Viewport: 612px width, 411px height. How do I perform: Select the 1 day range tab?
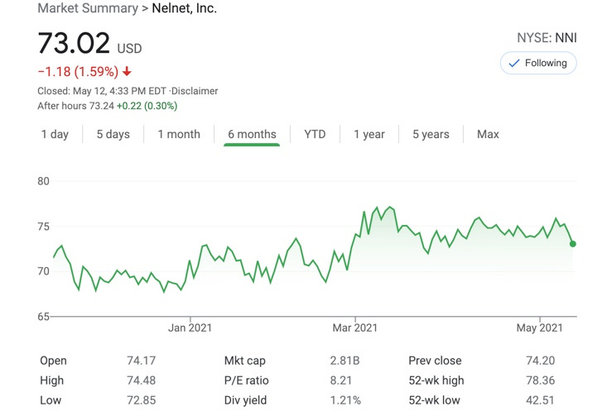point(55,135)
